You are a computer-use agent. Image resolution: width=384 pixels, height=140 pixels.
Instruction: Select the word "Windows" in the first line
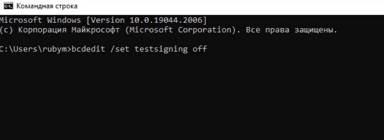click(x=64, y=20)
